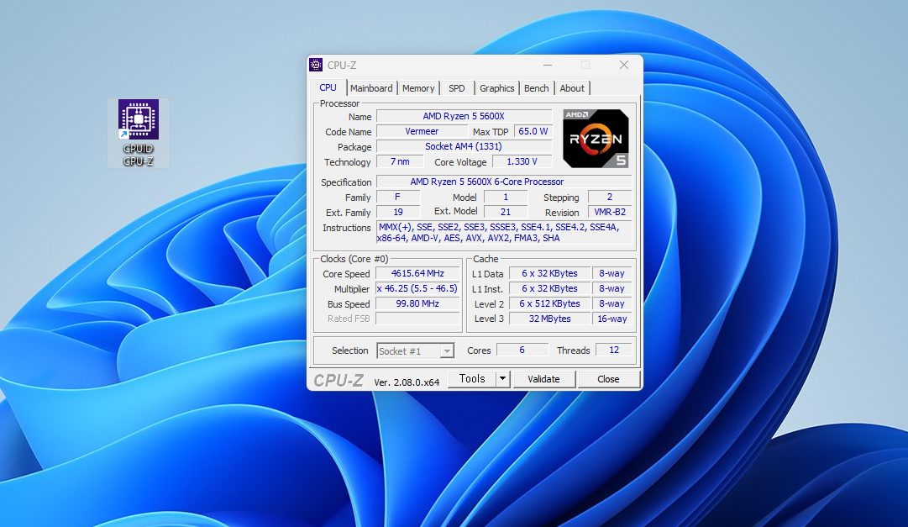
Task: Click the Ext. Family value 19
Action: pos(398,212)
